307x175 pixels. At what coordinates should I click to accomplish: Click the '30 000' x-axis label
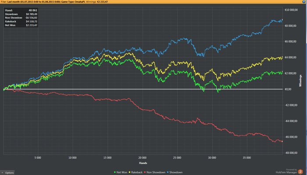[212, 158]
